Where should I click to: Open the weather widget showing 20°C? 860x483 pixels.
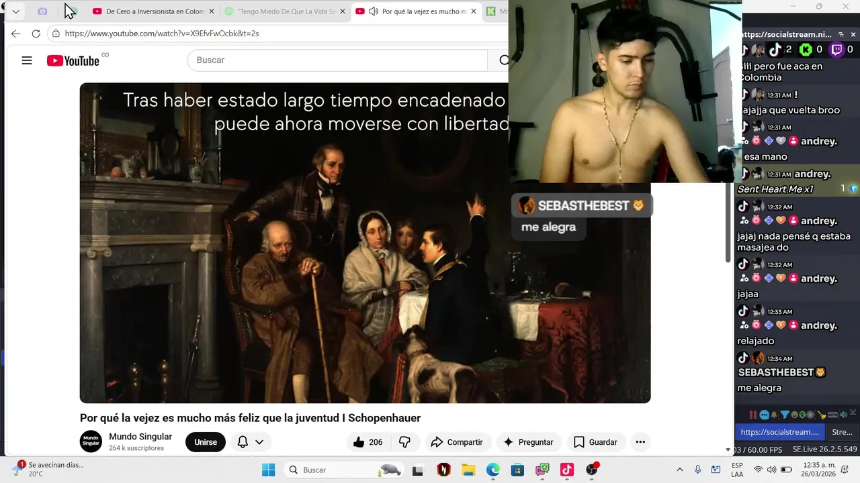[x=47, y=469]
